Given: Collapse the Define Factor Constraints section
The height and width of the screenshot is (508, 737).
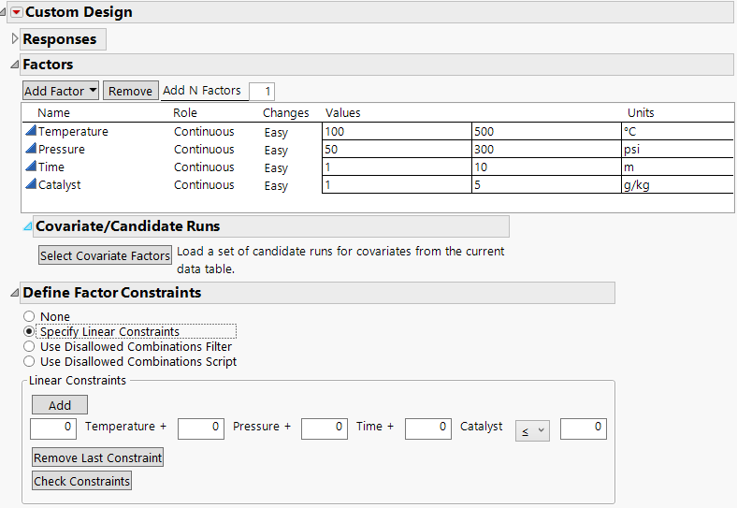Looking at the screenshot, I should tap(14, 294).
